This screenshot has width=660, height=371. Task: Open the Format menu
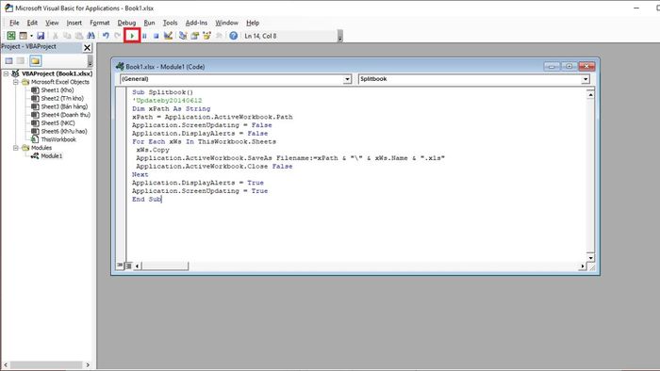pos(100,23)
